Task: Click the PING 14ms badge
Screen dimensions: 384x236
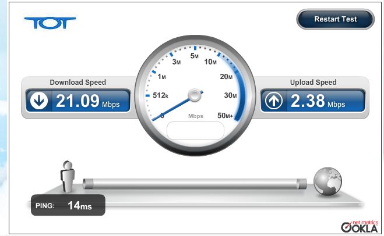Action: point(68,205)
